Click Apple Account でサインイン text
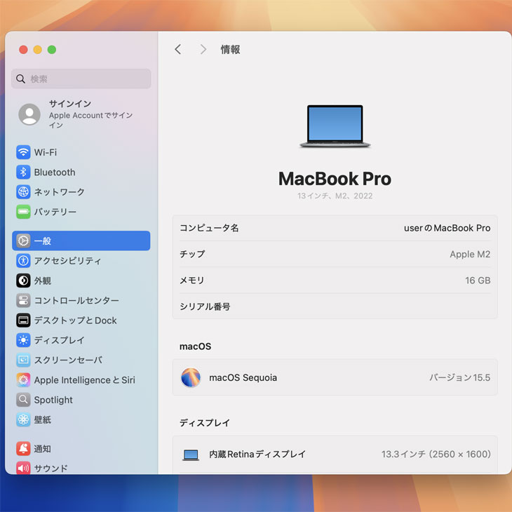This screenshot has width=512, height=512. (90, 120)
